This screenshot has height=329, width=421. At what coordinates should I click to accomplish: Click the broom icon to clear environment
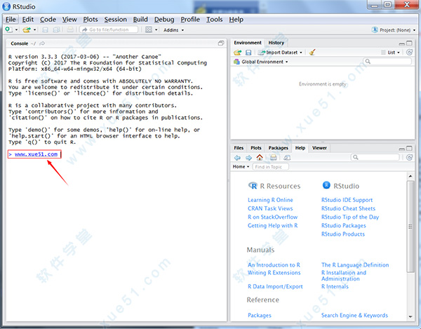(312, 53)
